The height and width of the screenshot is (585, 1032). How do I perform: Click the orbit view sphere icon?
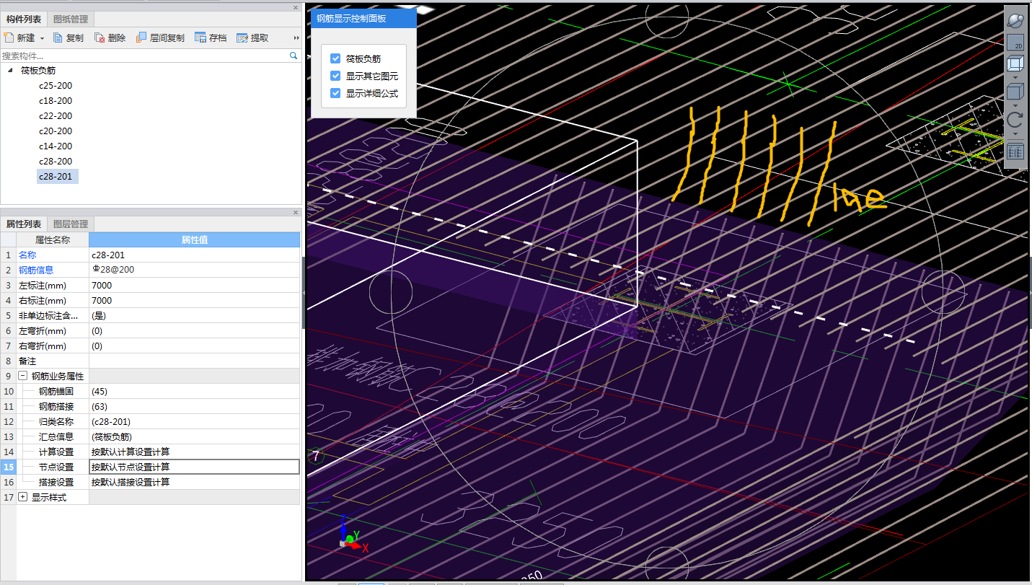[x=1015, y=20]
